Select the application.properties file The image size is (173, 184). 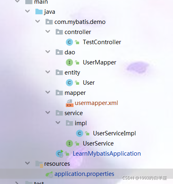tap(84, 174)
